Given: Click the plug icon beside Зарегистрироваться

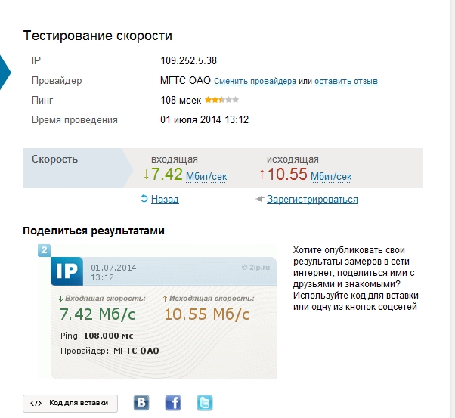Looking at the screenshot, I should (260, 199).
